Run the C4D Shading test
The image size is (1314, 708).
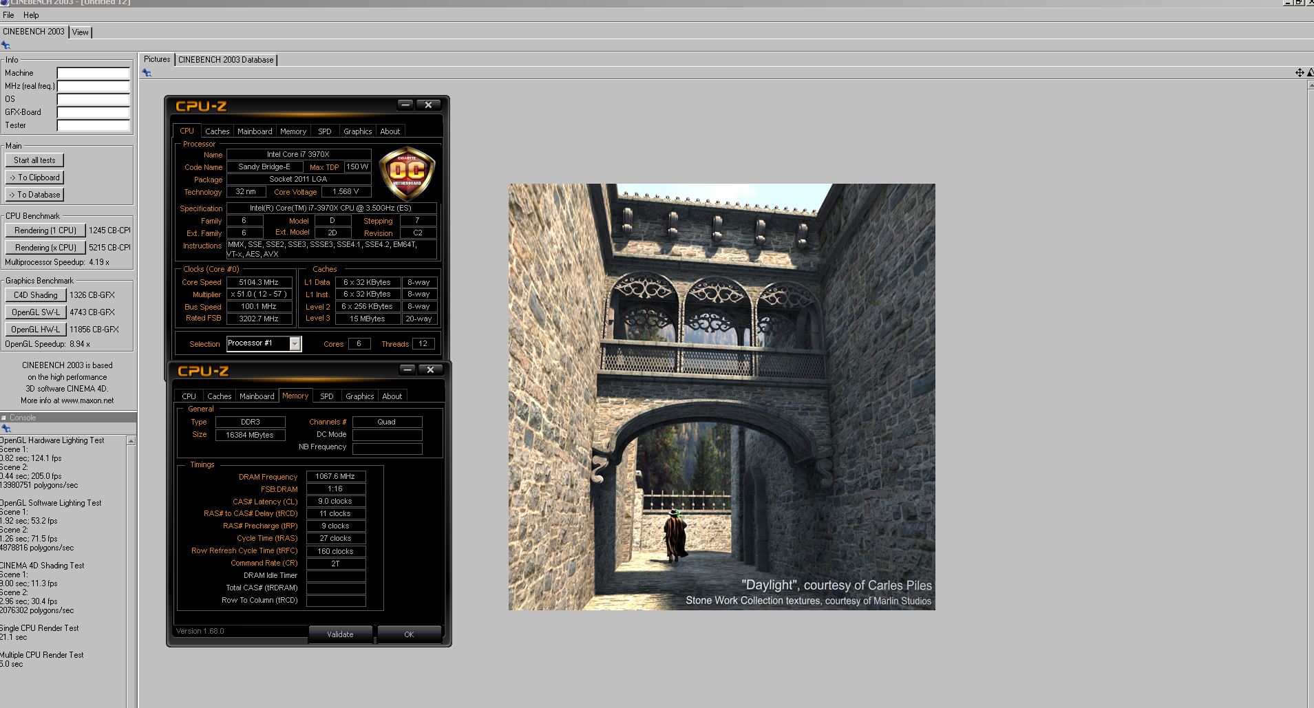(36, 295)
